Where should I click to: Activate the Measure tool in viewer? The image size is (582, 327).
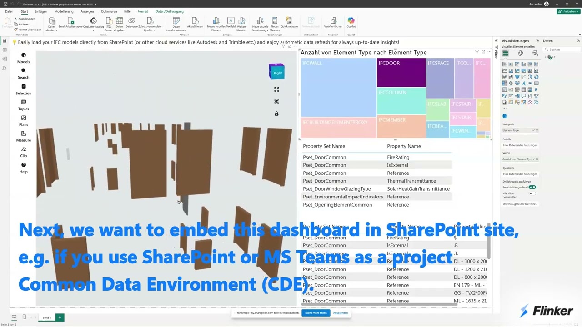(x=24, y=136)
